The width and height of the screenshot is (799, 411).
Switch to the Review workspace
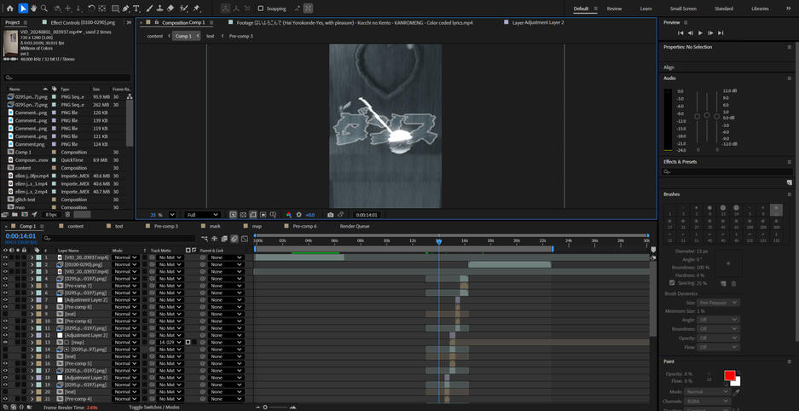point(614,9)
